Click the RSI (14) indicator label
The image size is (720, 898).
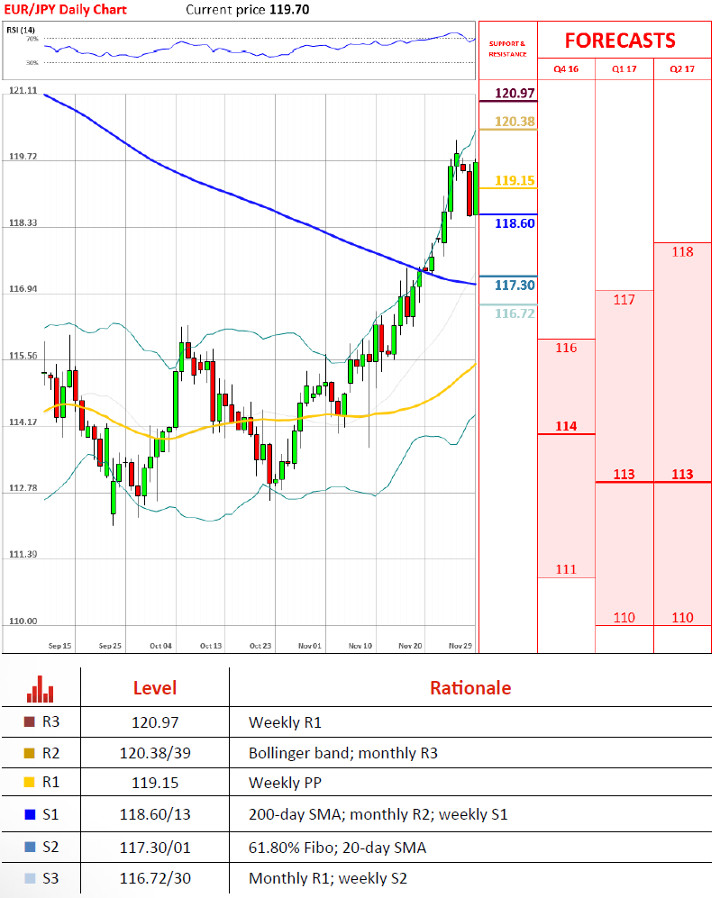pyautogui.click(x=20, y=30)
